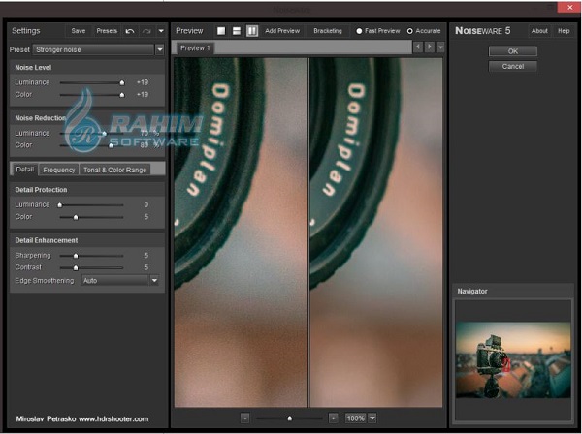Screen dimensions: 582x434
Task: Close the Noiseware window
Action: coord(569,7)
